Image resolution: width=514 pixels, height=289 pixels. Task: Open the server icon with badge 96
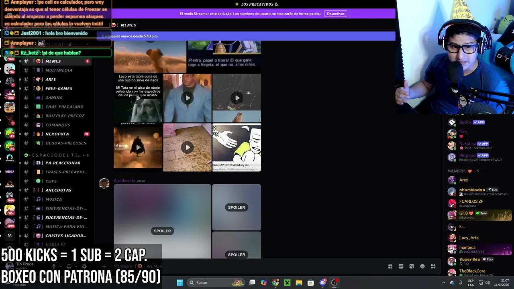[x=10, y=69]
